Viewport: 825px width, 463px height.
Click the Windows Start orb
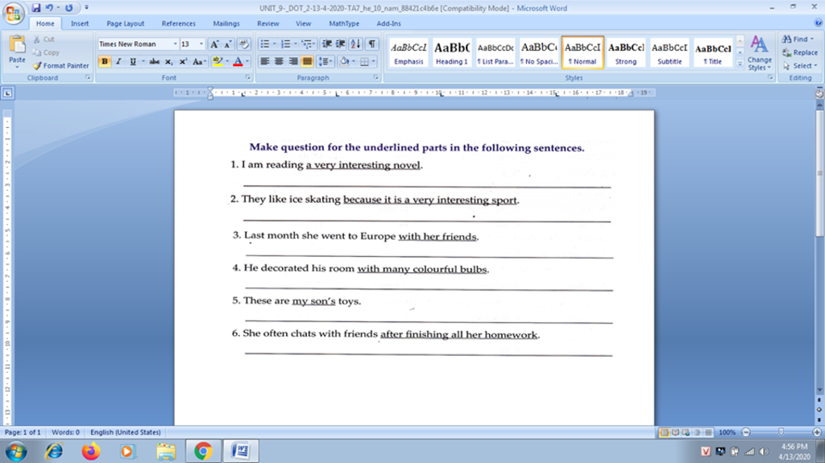tap(16, 452)
